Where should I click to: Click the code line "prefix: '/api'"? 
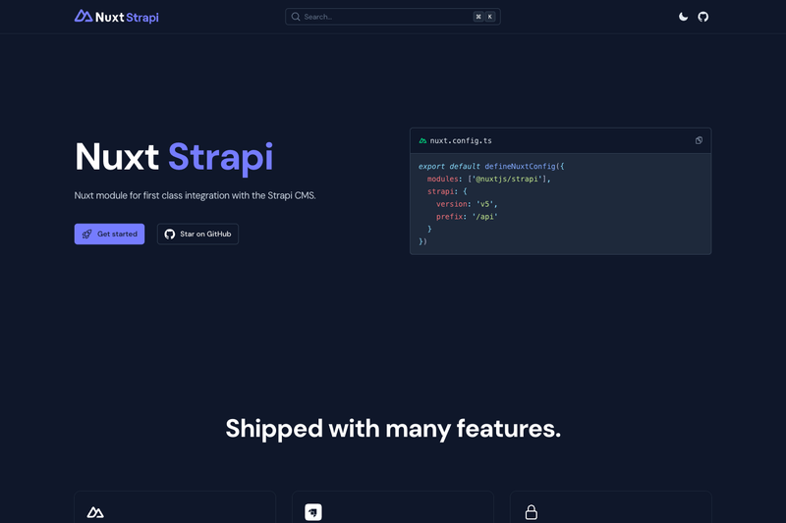(x=467, y=216)
